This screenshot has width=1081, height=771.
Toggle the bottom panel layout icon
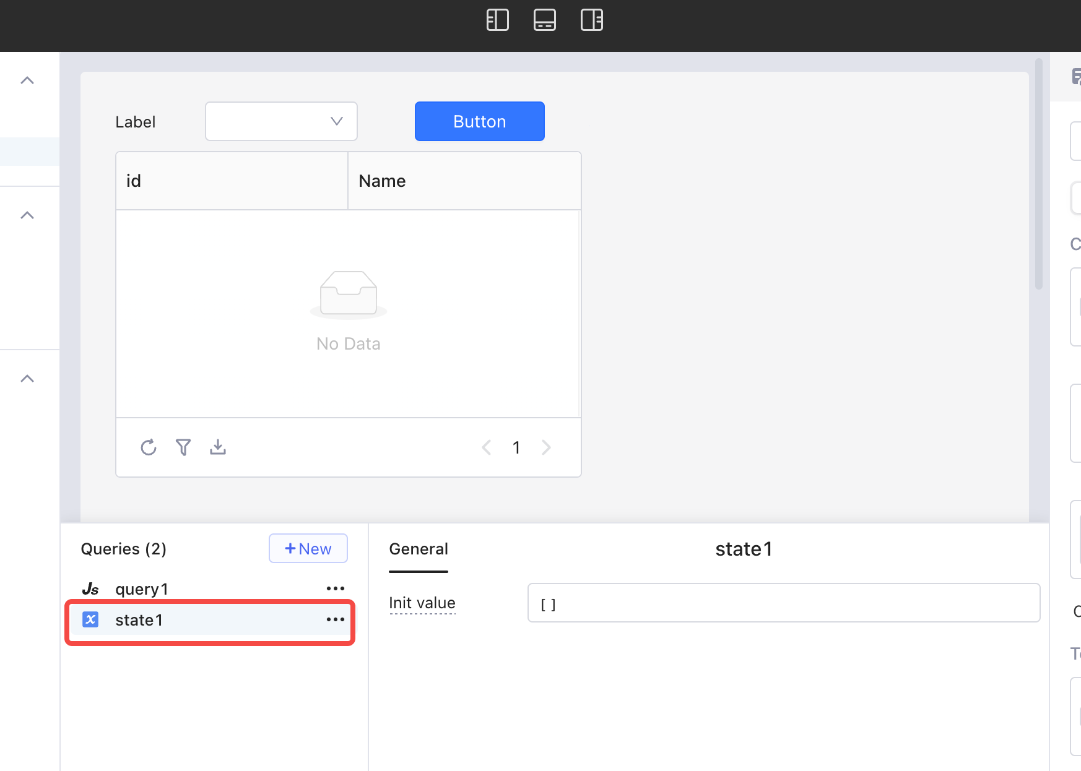coord(544,20)
